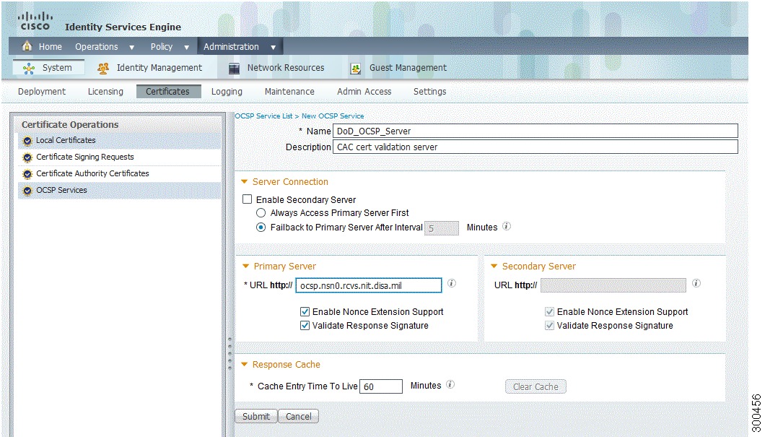Click the Failback interval minutes field
This screenshot has height=437, width=765.
(x=442, y=228)
